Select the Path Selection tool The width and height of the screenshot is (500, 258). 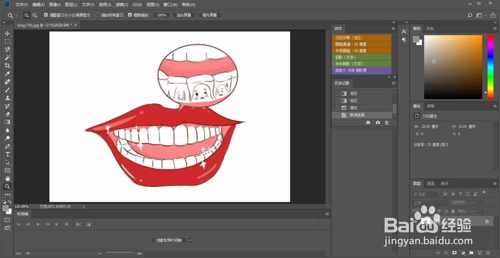pyautogui.click(x=7, y=162)
